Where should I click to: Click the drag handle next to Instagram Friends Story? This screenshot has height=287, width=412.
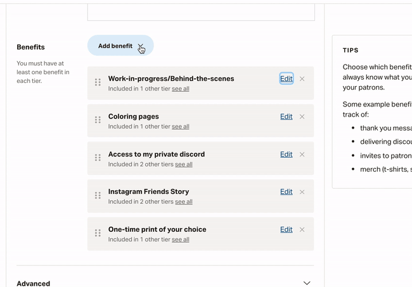pos(98,195)
